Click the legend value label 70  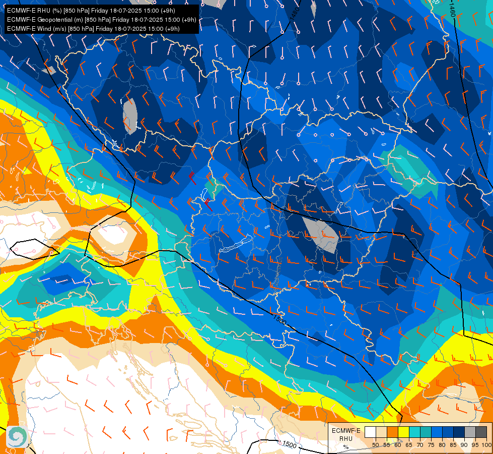[x=420, y=445]
